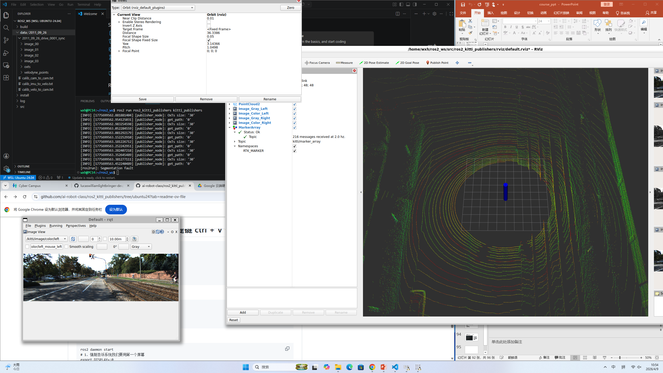
Task: Click Reset button in RViz
Action: point(233,320)
